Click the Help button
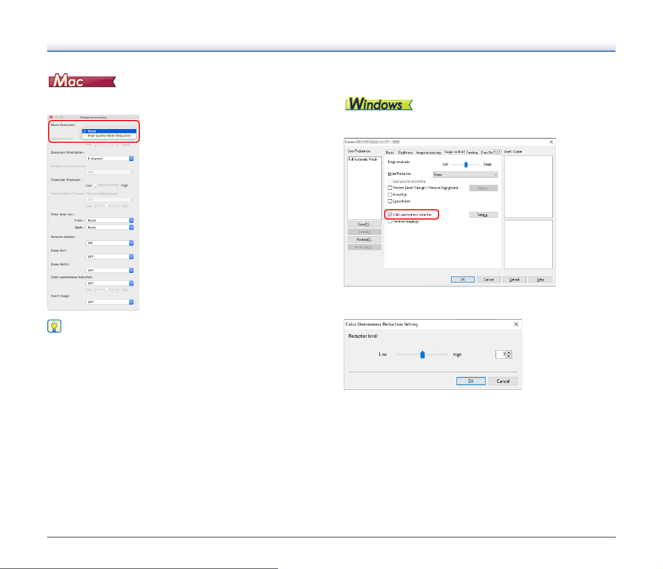The image size is (663, 569). pos(540,279)
